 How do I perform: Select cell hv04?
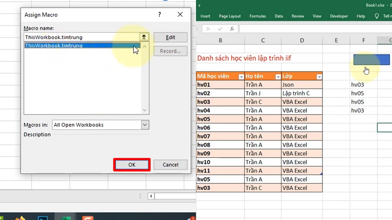click(x=220, y=110)
